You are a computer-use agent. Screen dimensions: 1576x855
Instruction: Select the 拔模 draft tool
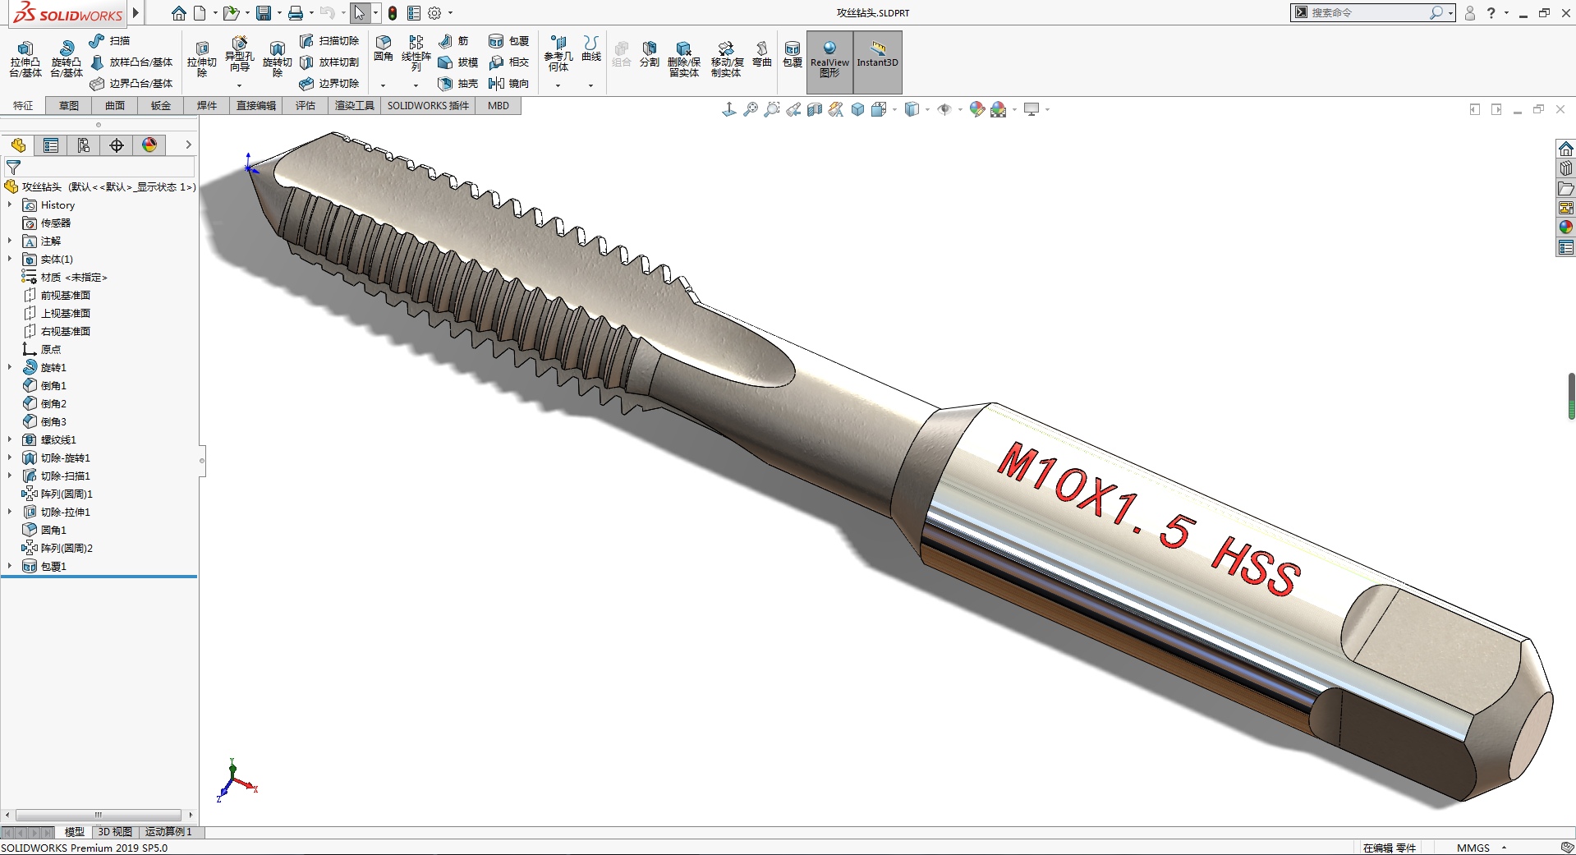(x=457, y=62)
